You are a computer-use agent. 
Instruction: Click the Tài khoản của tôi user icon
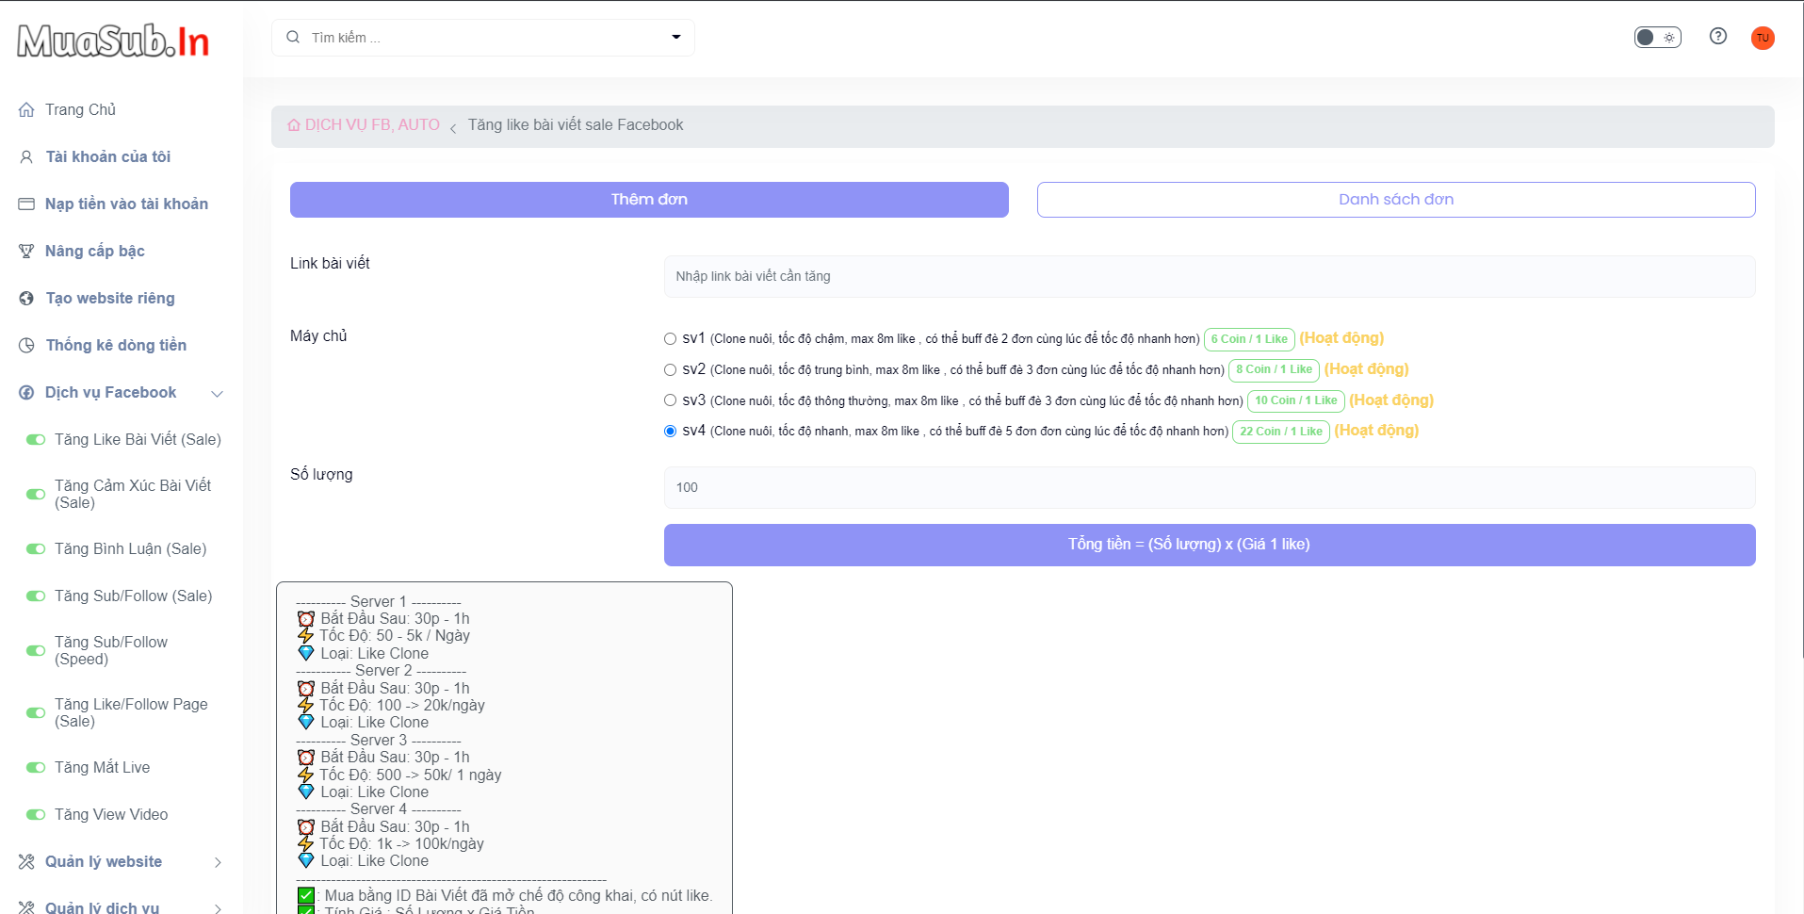pos(26,156)
